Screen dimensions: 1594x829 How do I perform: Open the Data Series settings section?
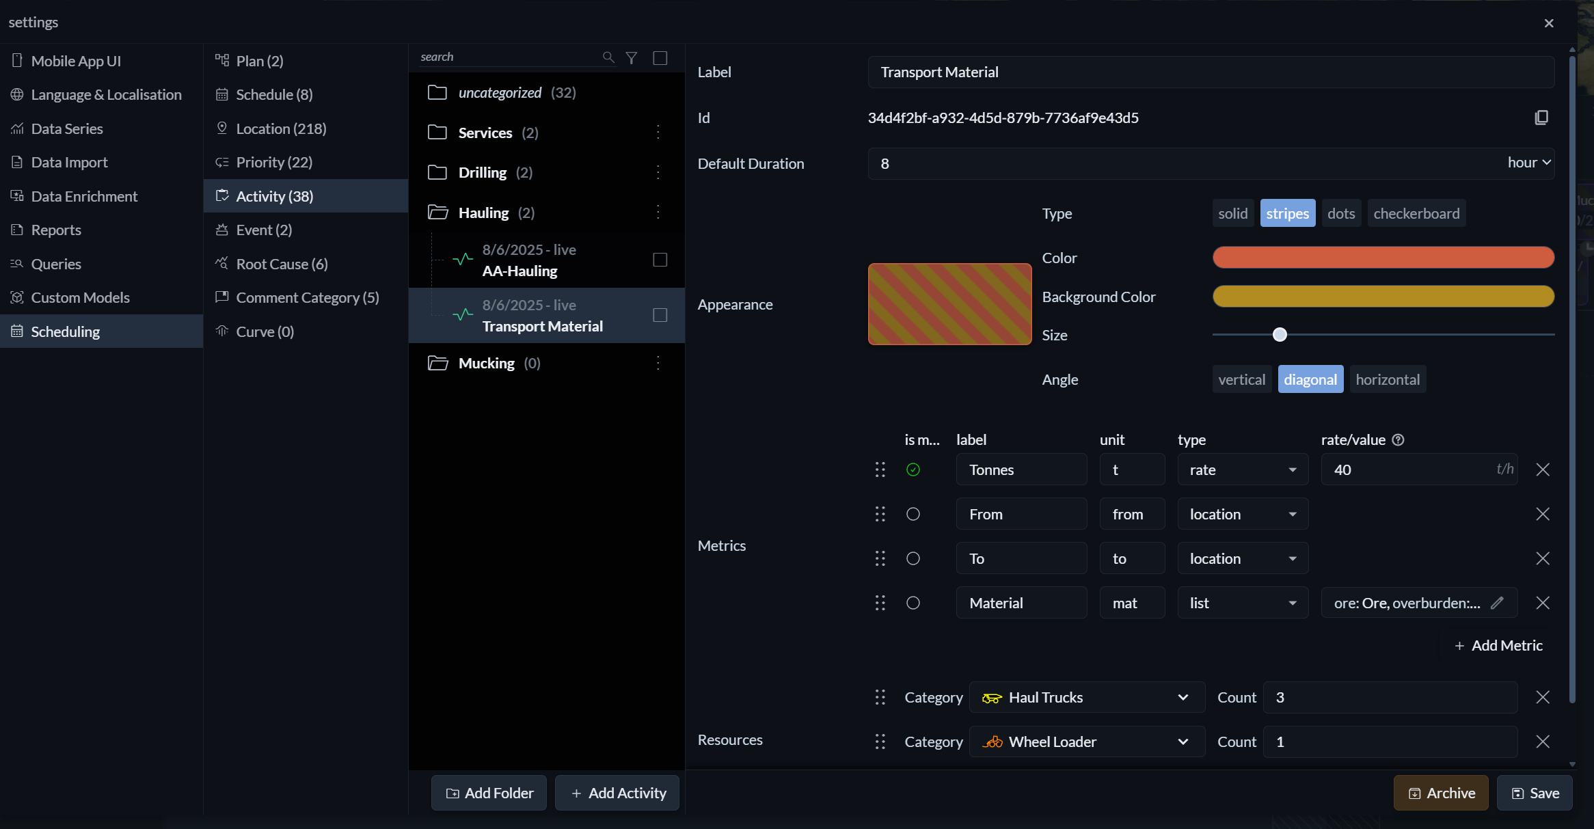click(x=101, y=128)
